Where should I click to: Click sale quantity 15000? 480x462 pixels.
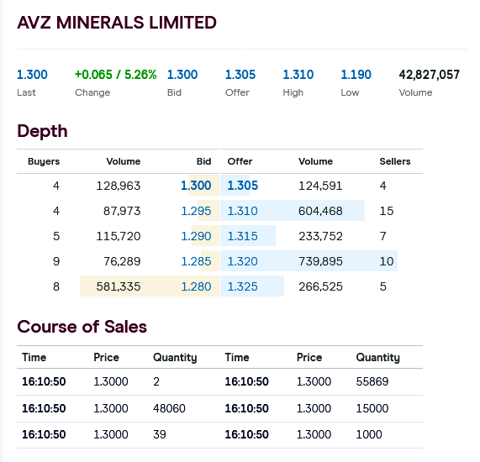(372, 408)
